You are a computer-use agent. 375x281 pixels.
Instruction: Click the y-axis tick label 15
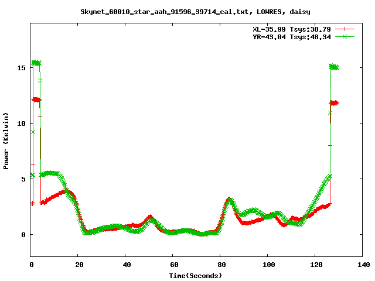(x=21, y=68)
